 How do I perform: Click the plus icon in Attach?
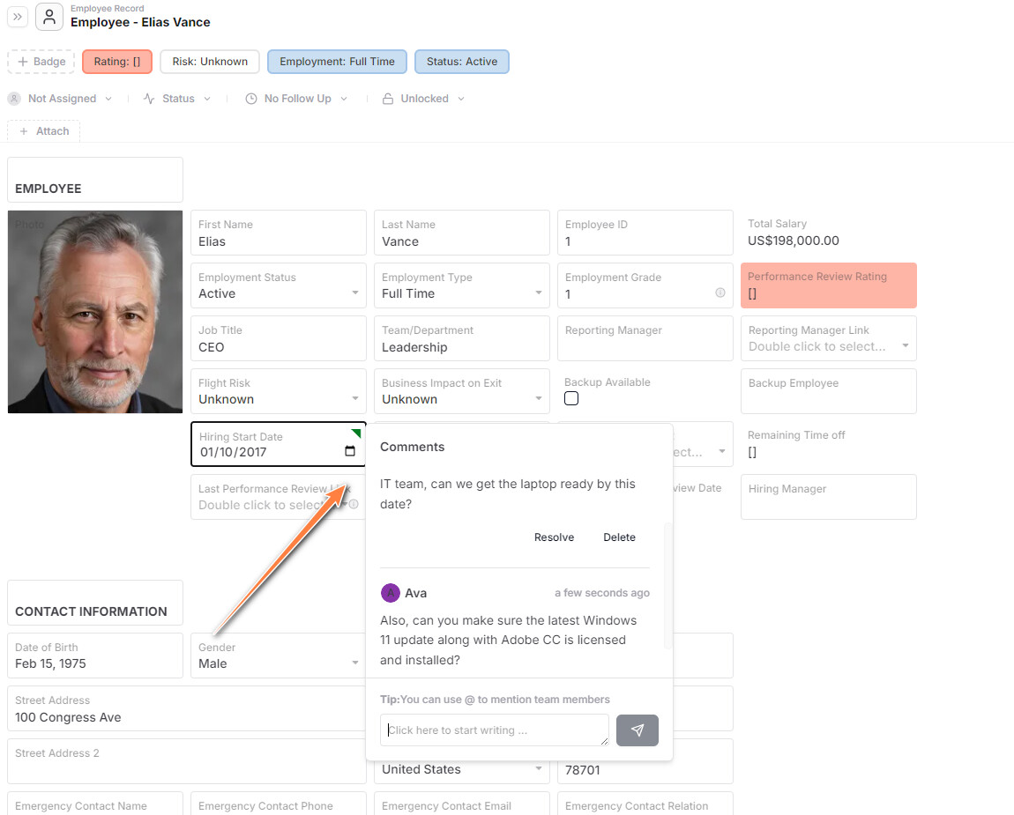(x=24, y=131)
